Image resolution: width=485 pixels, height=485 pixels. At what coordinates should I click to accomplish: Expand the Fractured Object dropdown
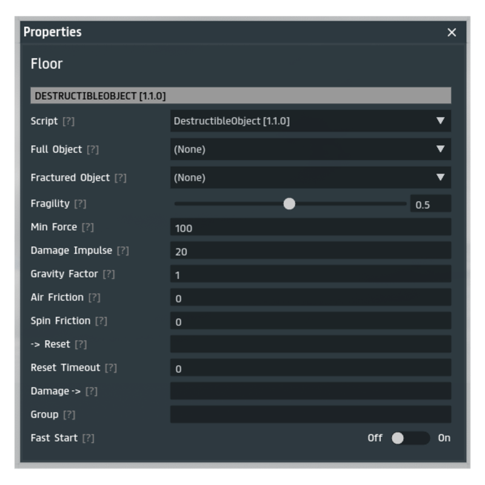click(x=310, y=178)
